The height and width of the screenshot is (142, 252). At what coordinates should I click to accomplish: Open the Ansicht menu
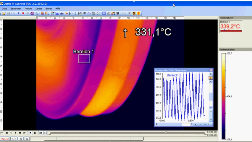[28, 9]
